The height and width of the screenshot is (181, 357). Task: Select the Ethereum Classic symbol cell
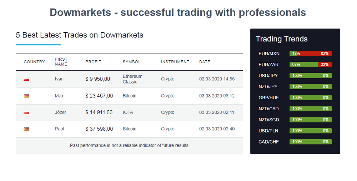pyautogui.click(x=132, y=79)
